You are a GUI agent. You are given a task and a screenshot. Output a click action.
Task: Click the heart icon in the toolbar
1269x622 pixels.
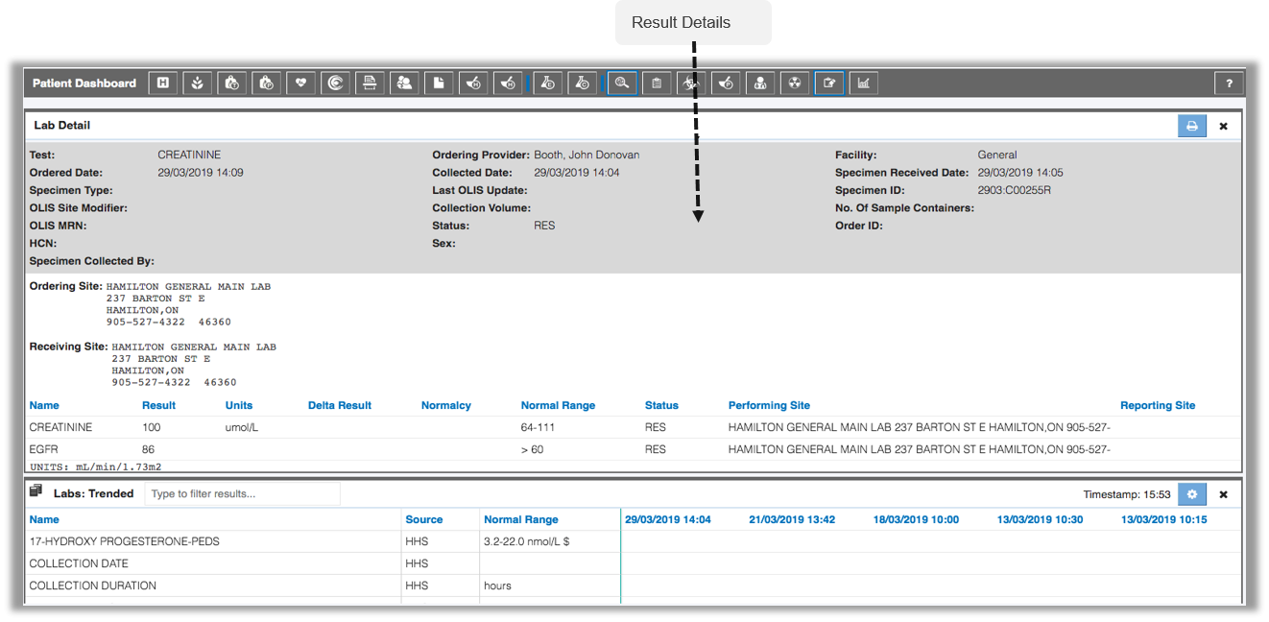[x=300, y=83]
